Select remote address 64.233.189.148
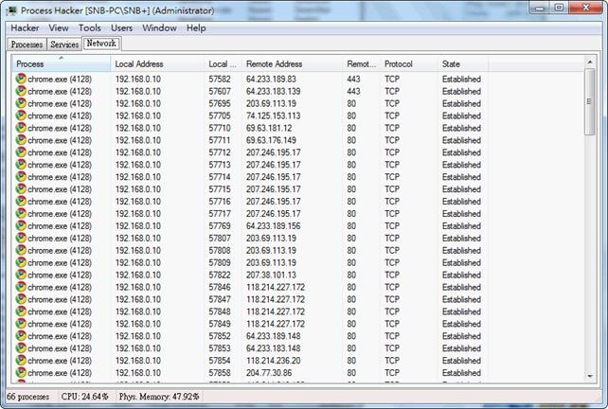The height and width of the screenshot is (409, 608). point(273,336)
